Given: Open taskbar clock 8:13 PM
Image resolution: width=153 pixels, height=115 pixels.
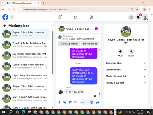Looking at the screenshot, I should tap(140, 112).
